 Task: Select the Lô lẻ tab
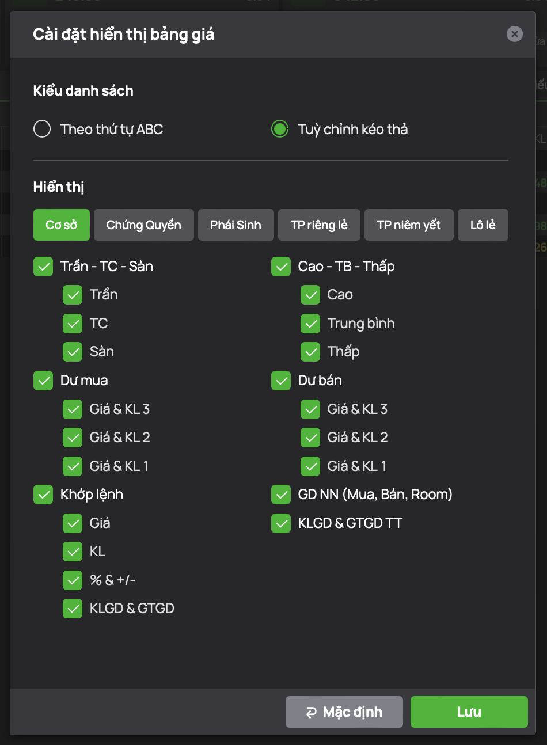pos(483,225)
